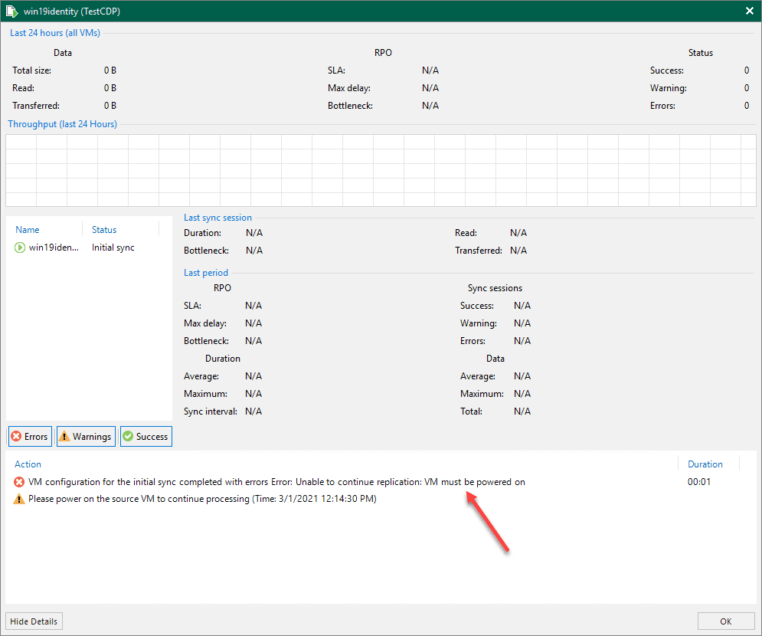
Task: Sort VM list by Status column
Action: 104,229
